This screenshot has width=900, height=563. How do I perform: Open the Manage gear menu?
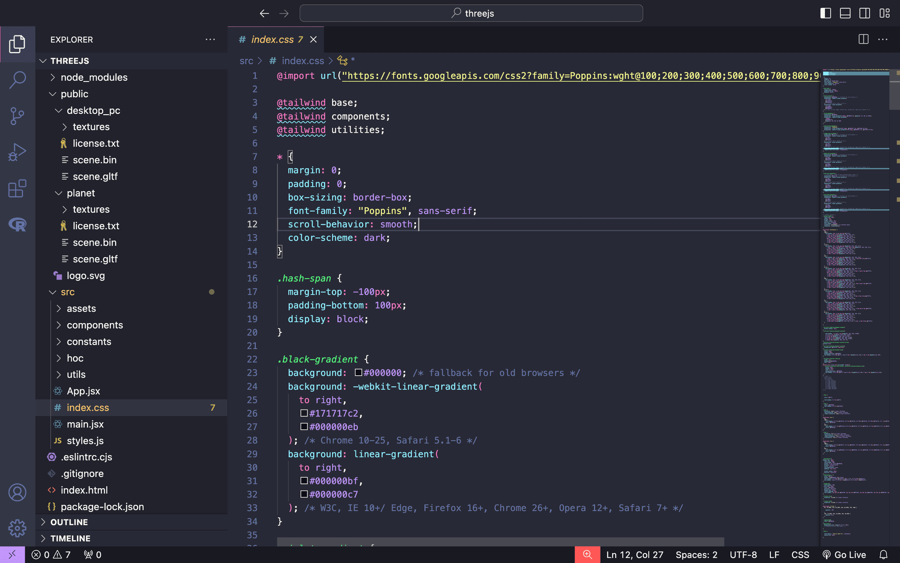[18, 528]
